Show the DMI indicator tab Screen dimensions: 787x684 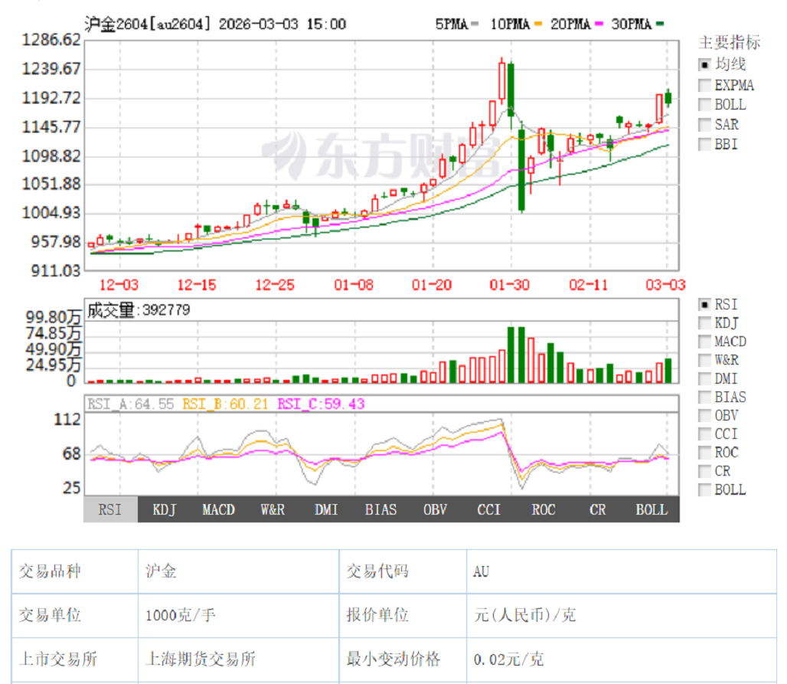[326, 509]
